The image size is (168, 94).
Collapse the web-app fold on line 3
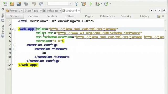[15, 29]
